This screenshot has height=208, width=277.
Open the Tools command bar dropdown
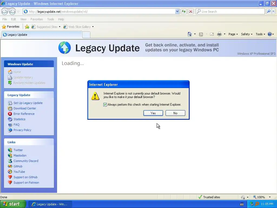tap(260, 34)
